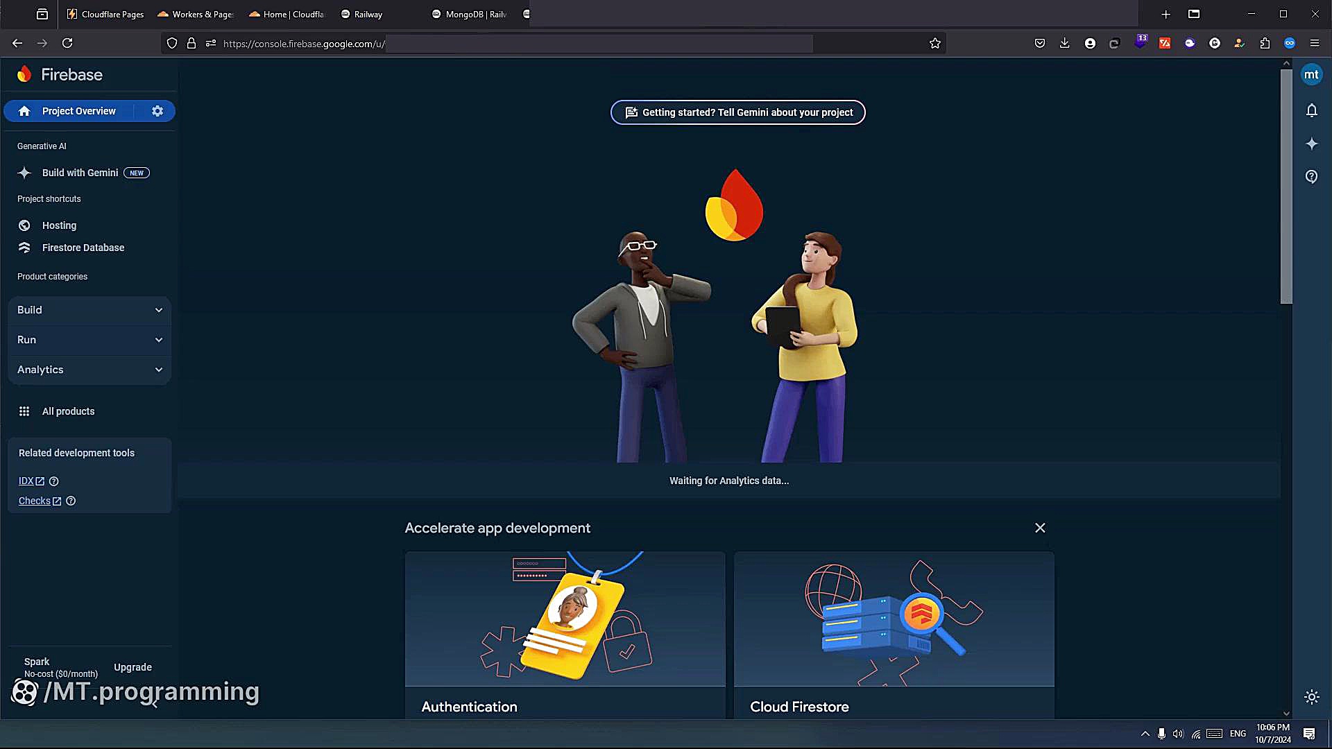1332x749 pixels.
Task: Click Getting started Tell Gemini button
Action: click(737, 112)
